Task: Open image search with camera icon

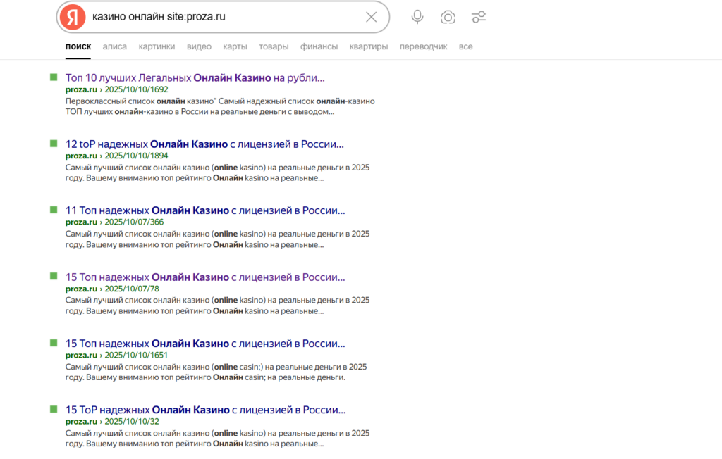Action: pyautogui.click(x=448, y=17)
